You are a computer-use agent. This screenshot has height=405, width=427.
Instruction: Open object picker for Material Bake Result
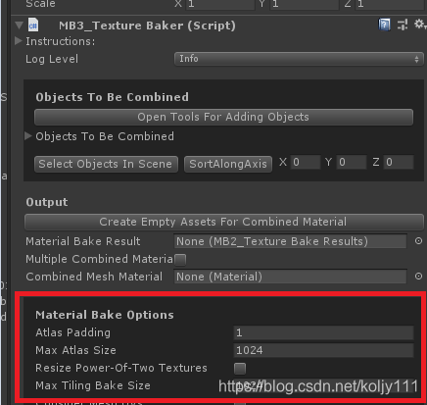click(x=418, y=241)
